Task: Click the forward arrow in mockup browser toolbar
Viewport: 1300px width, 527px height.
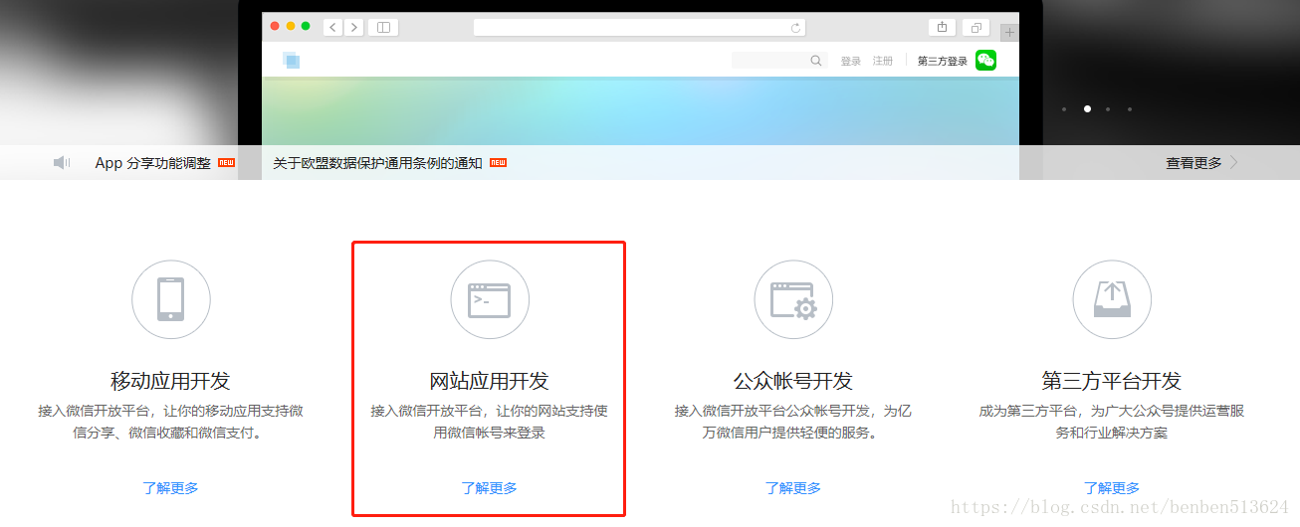Action: point(353,27)
